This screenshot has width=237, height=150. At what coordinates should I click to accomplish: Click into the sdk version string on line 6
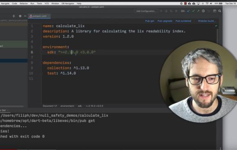(x=77, y=52)
